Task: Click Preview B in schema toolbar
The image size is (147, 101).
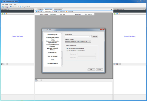Action: tap(69, 12)
